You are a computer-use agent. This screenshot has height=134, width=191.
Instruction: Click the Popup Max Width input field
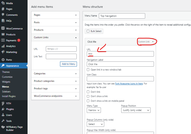click(x=120, y=133)
